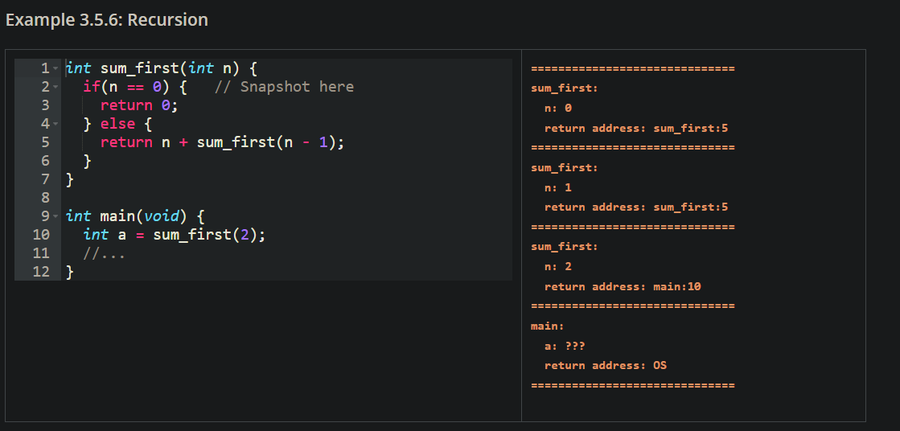This screenshot has height=431, width=900.
Task: Collapse the main function fold at line 9
Action: pyautogui.click(x=55, y=217)
